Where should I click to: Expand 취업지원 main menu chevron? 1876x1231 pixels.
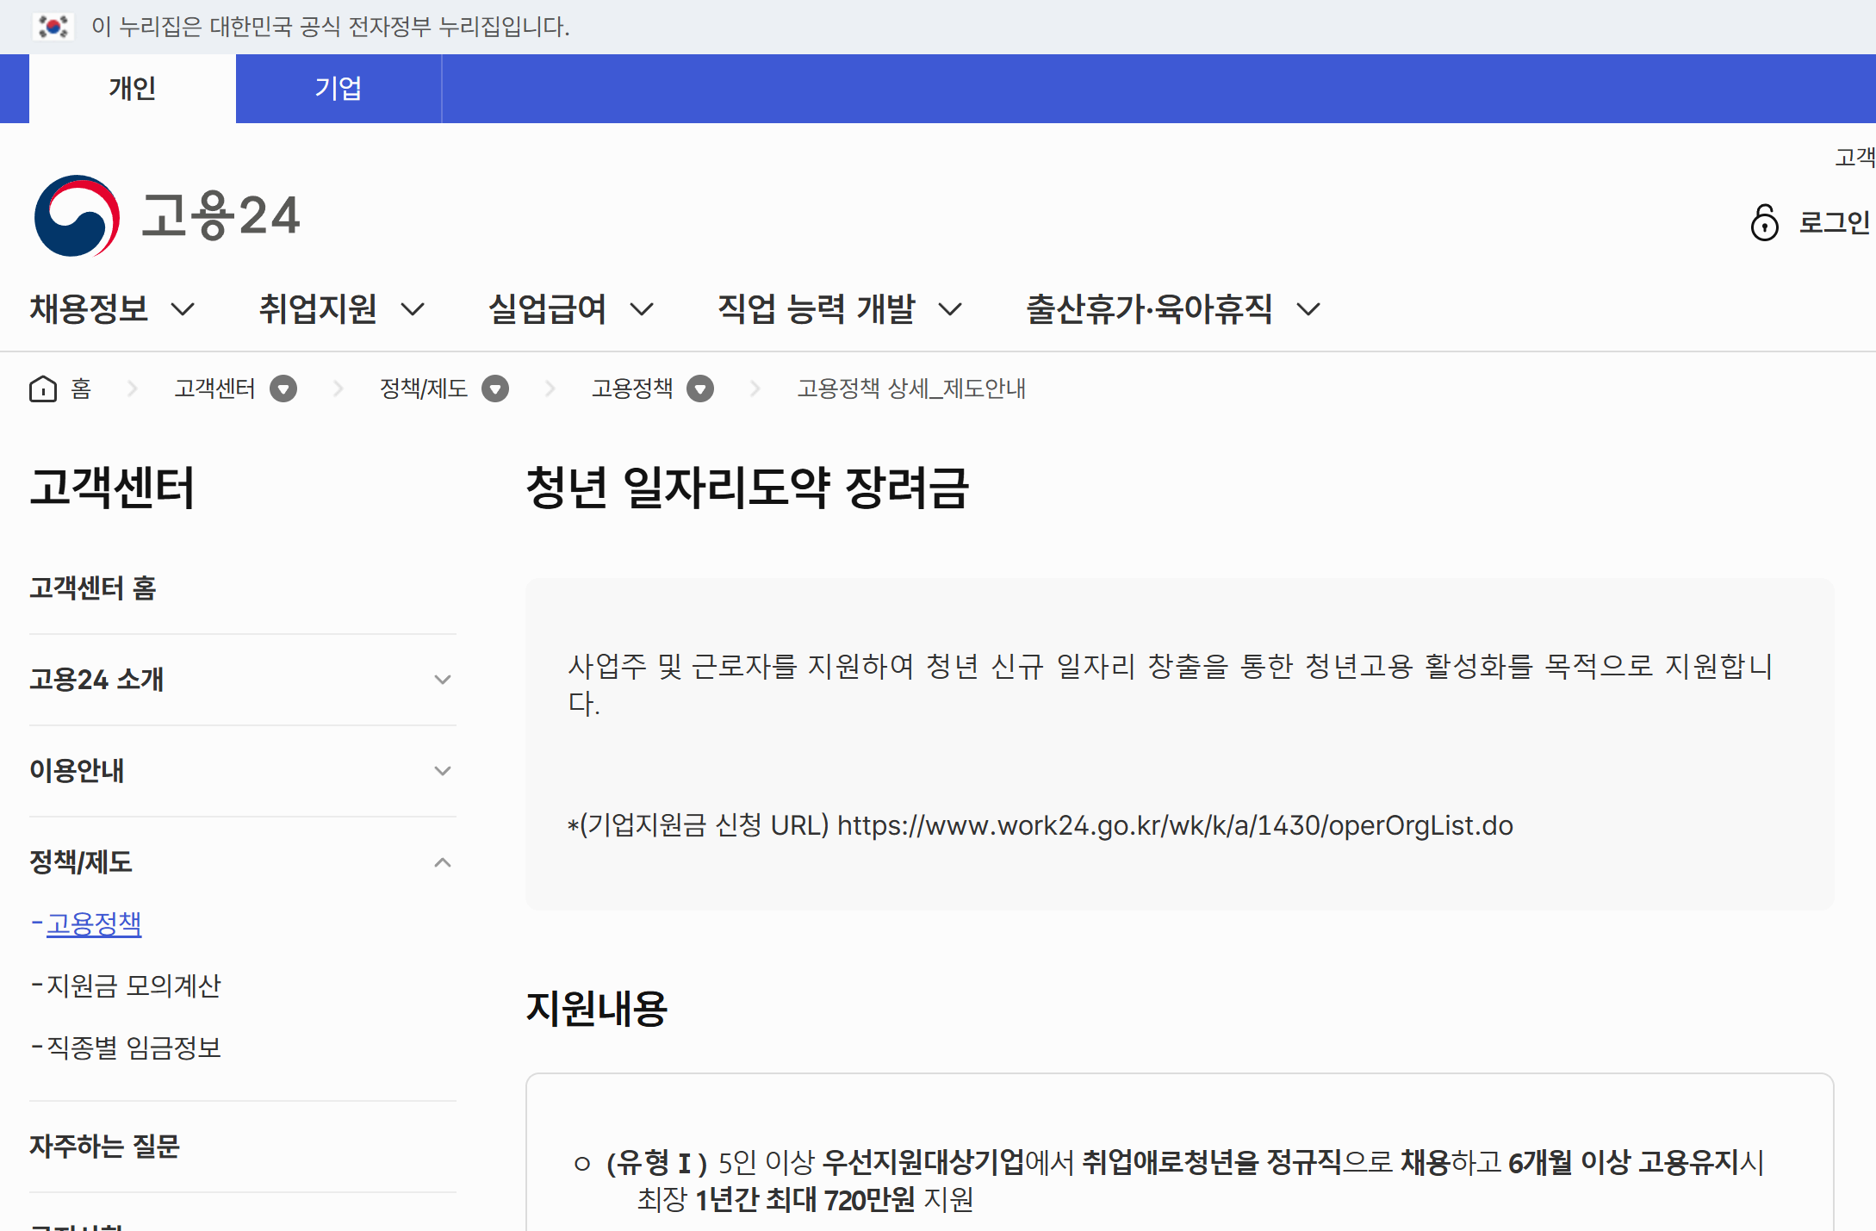coord(413,309)
